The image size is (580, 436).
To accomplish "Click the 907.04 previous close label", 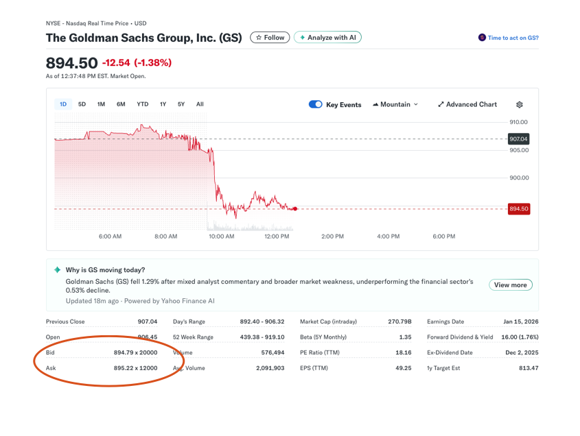I will click(x=518, y=139).
